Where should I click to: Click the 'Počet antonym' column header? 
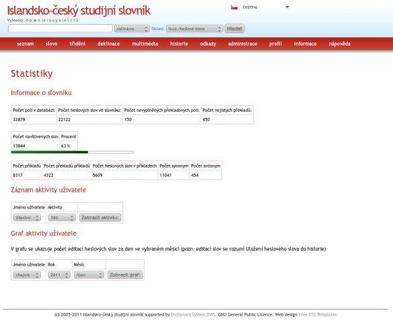[206, 166]
